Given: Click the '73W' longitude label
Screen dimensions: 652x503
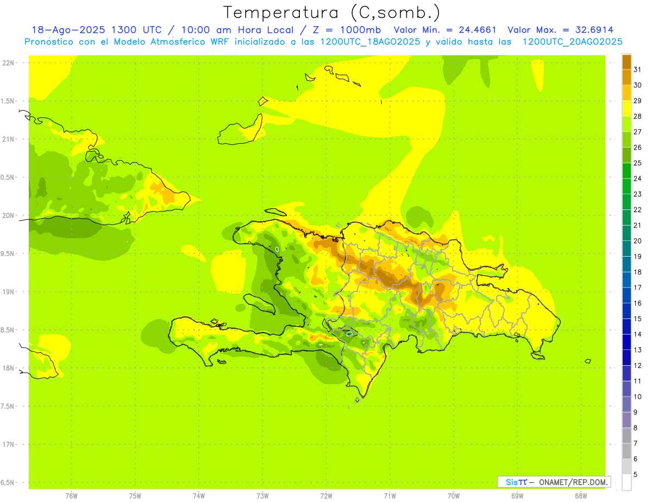Looking at the screenshot, I should (x=262, y=496).
